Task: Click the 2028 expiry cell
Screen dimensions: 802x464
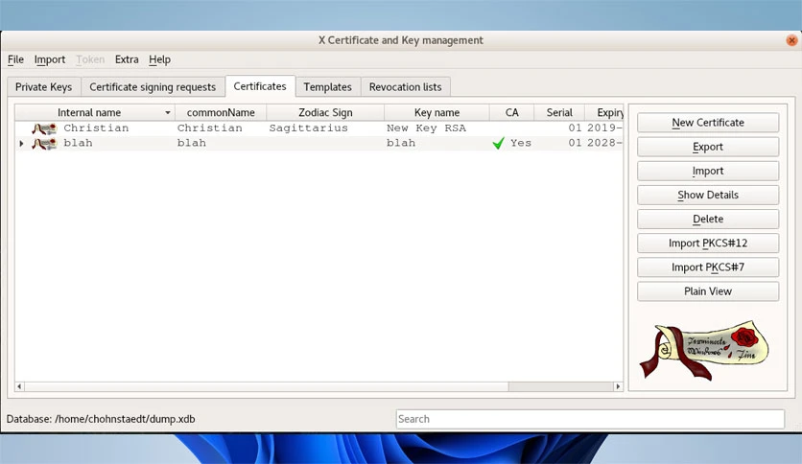Action: tap(604, 143)
